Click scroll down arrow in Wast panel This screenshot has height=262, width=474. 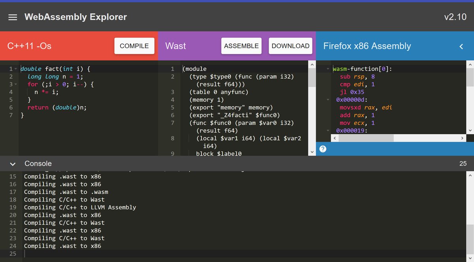pyautogui.click(x=312, y=152)
